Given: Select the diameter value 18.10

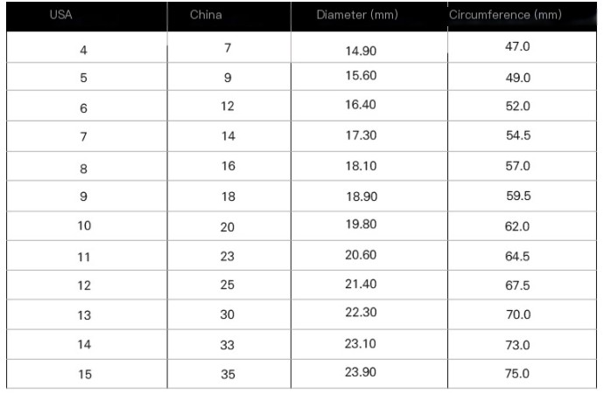Looking at the screenshot, I should 361,166.
